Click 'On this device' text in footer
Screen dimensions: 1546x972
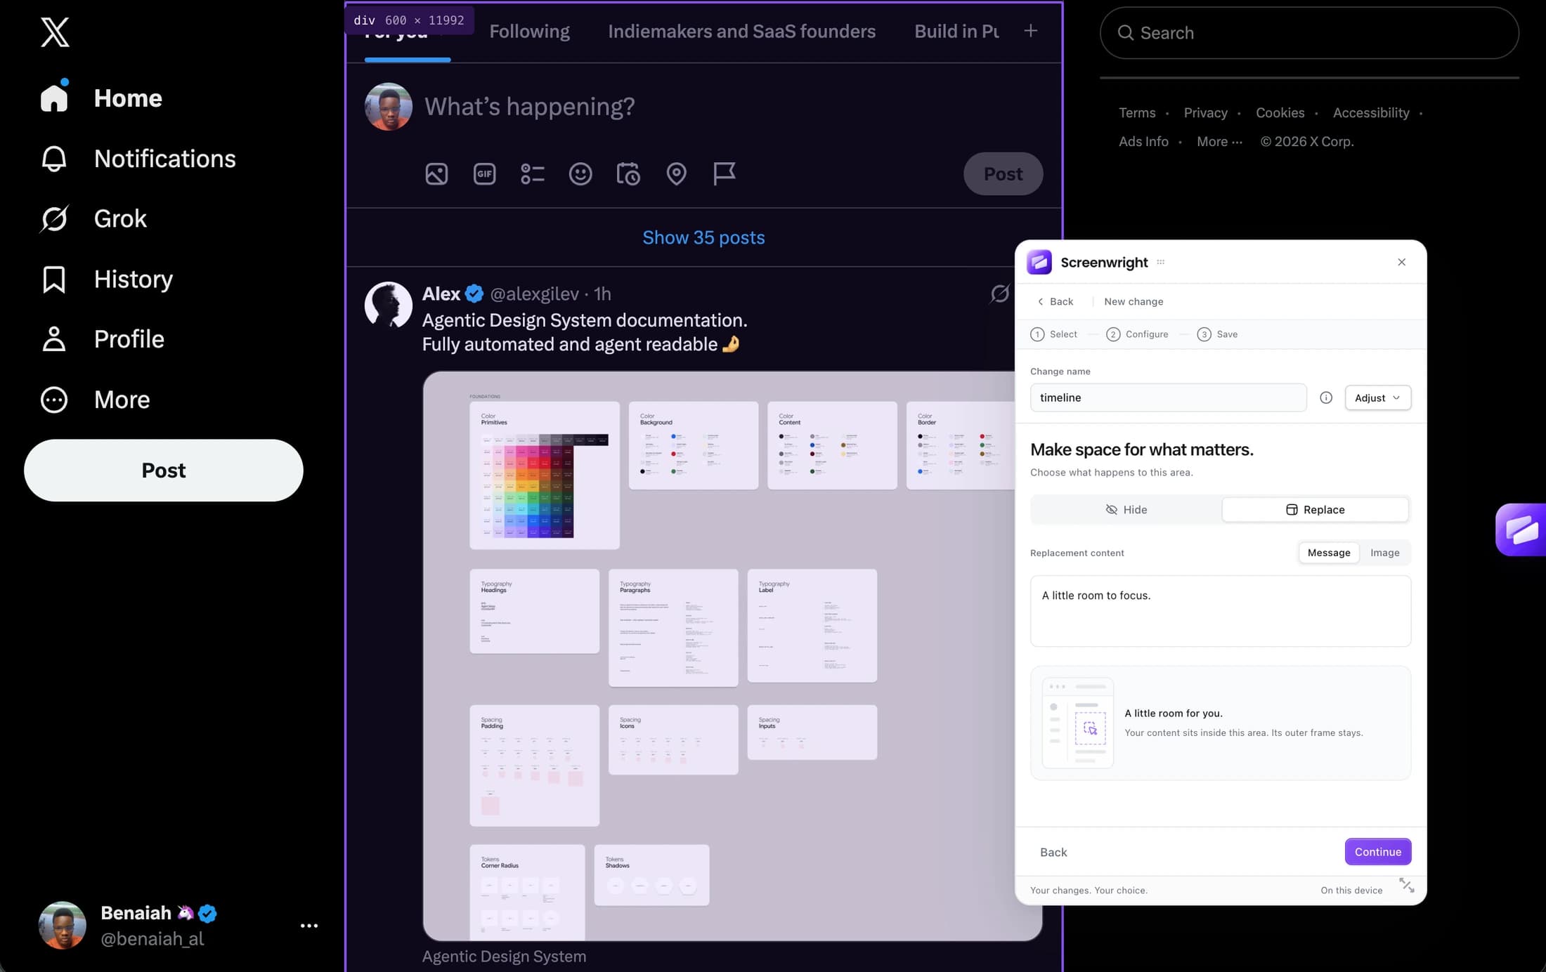[x=1351, y=891]
